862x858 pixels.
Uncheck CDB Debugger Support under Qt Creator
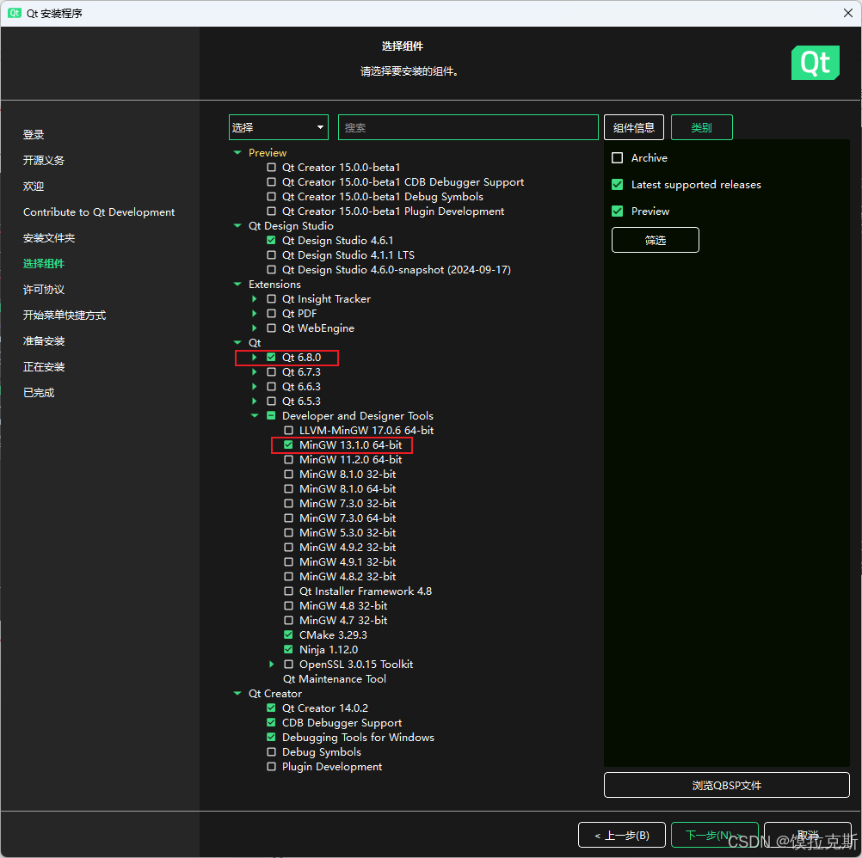tap(271, 722)
